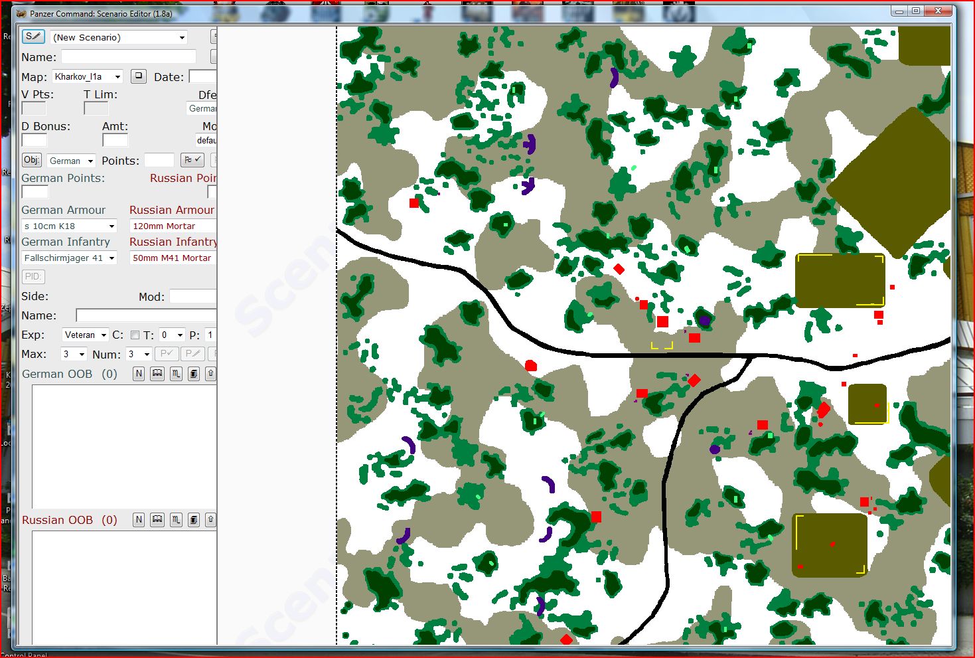Click the stacked pages icon for German OOB
The width and height of the screenshot is (975, 658).
[194, 374]
